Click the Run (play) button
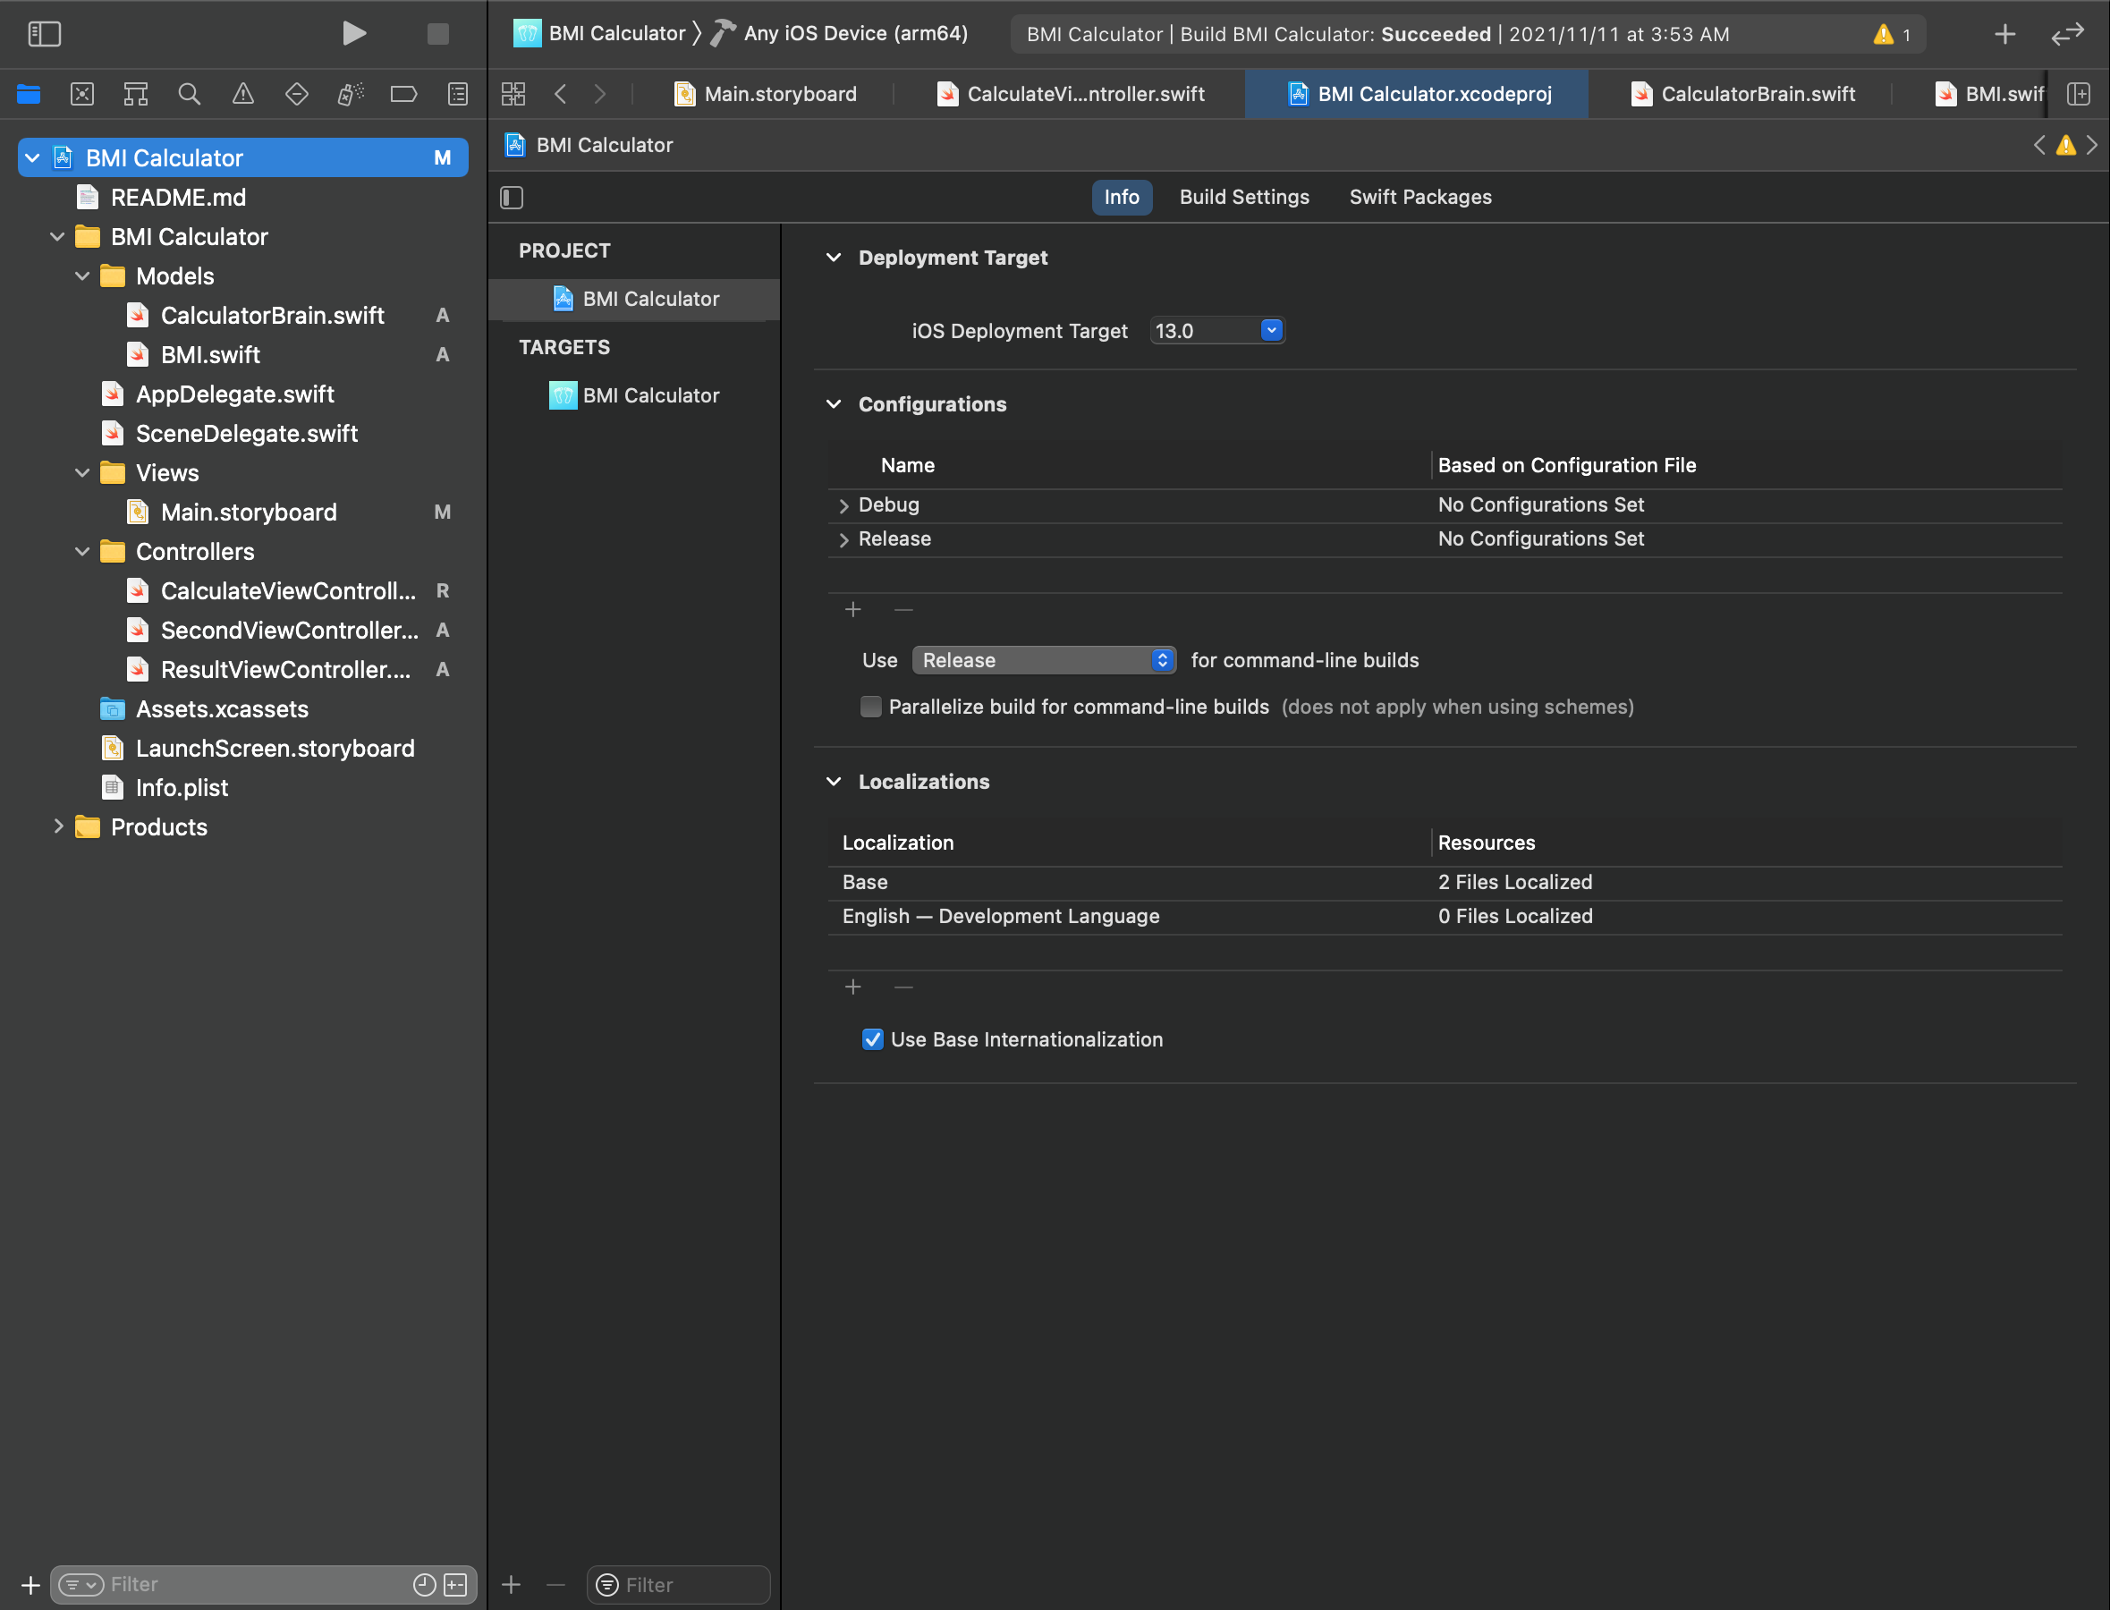This screenshot has width=2110, height=1610. (x=353, y=35)
